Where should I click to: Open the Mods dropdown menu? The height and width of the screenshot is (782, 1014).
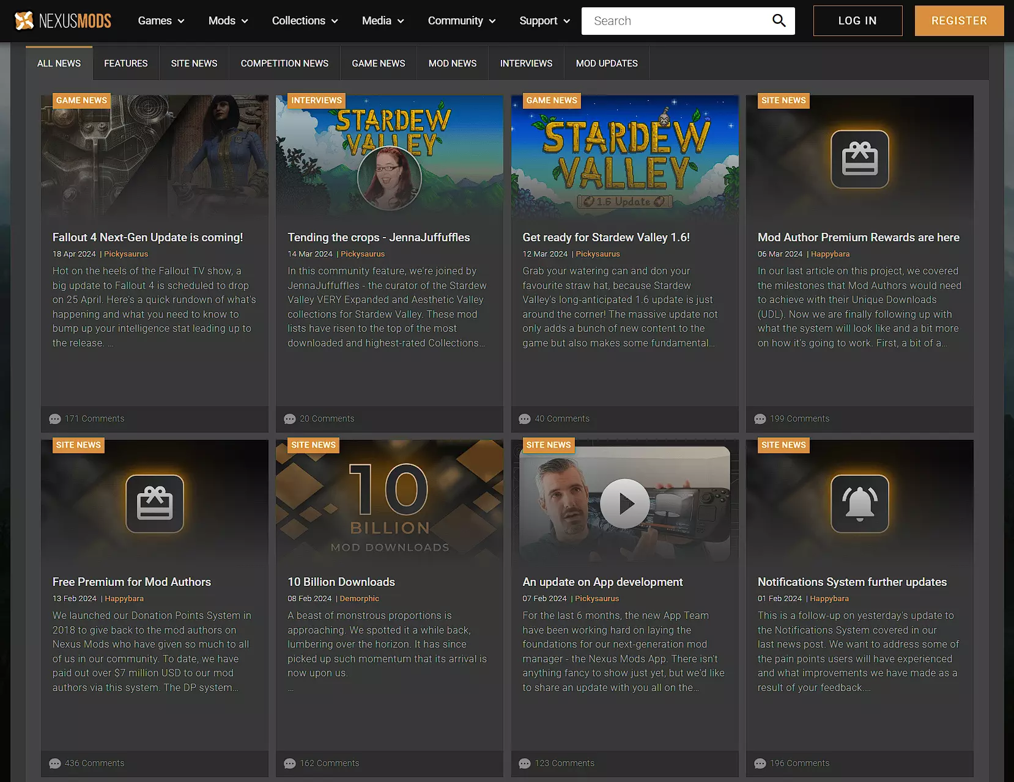click(x=228, y=21)
